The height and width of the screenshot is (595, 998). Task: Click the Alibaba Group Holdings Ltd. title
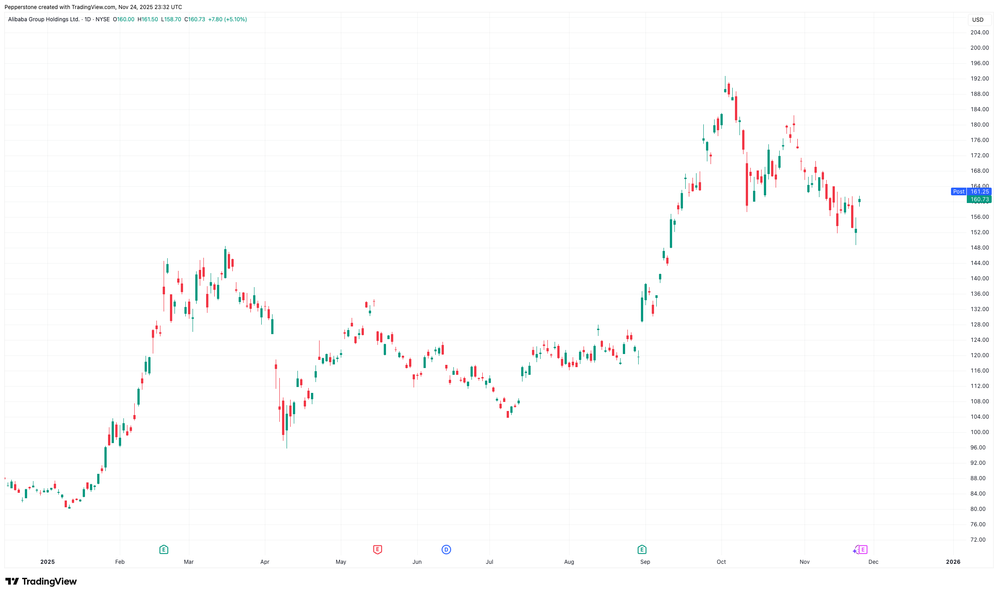(44, 19)
